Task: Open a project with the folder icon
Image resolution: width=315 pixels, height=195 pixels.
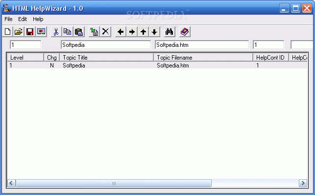Action: 19,32
